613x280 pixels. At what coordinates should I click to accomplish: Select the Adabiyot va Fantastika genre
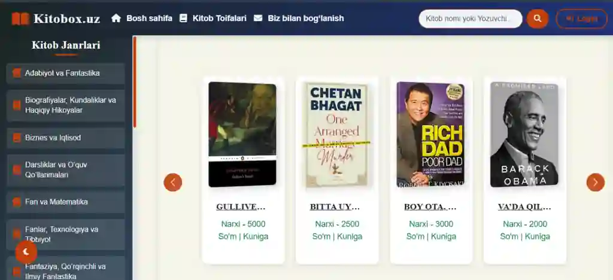point(66,74)
